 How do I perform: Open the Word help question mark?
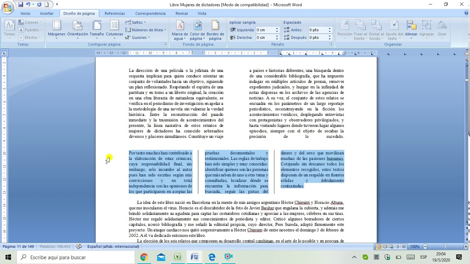pos(466,13)
